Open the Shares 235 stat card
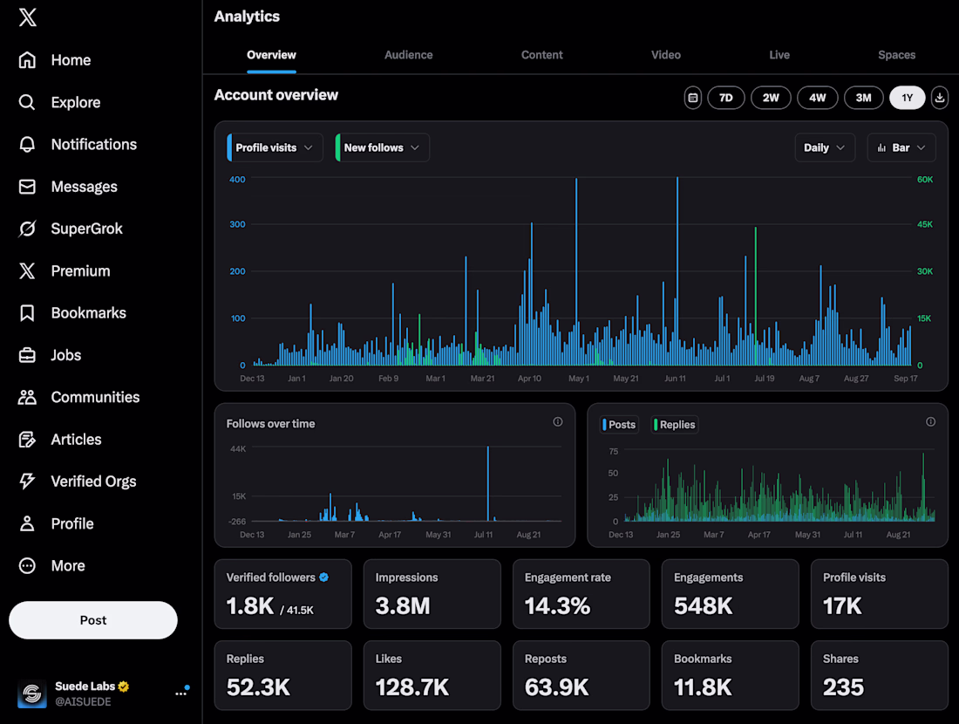Image resolution: width=959 pixels, height=724 pixels. click(880, 675)
